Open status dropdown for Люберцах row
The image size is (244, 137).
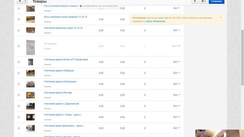point(177,73)
